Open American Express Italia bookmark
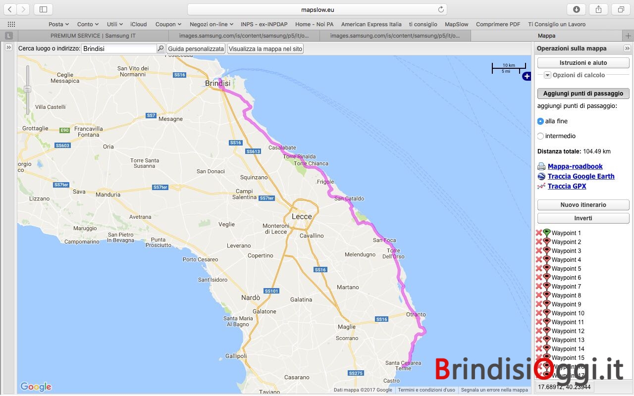 click(x=371, y=24)
